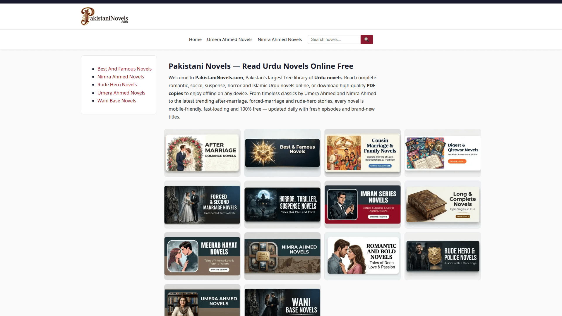Open Wani Base Novels sidebar link
The height and width of the screenshot is (316, 562).
117,101
